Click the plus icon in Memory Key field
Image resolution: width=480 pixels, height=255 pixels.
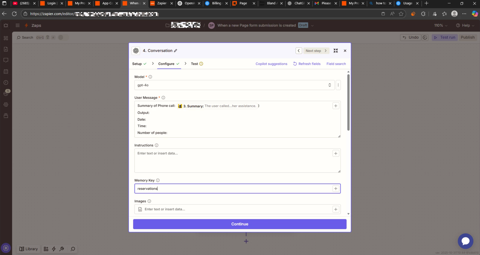click(335, 188)
